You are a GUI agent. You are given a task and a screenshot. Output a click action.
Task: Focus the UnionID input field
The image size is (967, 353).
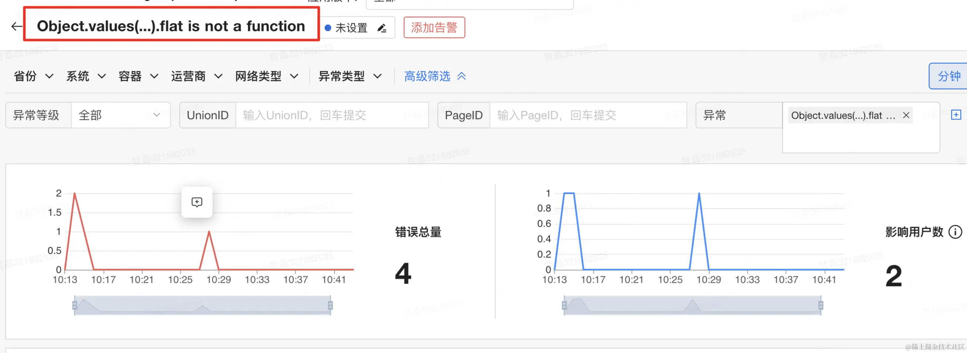332,115
